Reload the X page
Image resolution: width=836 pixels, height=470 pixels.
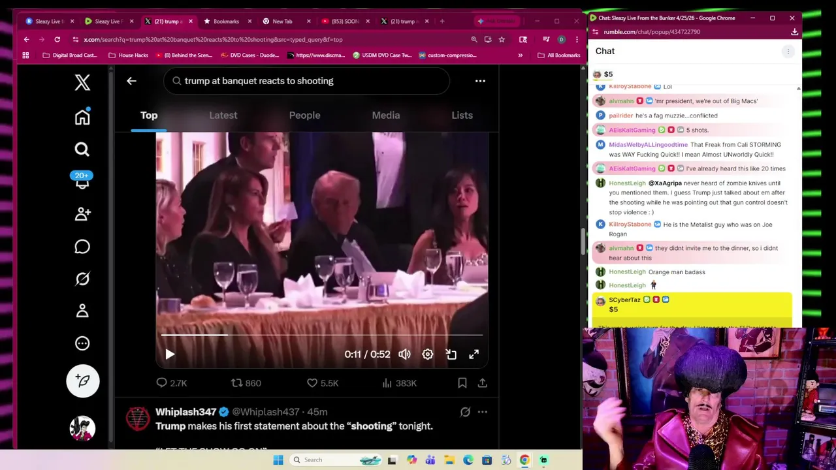click(x=57, y=40)
